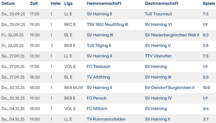Open SV Niederbergkirchen 1968 II team link
216x123 pixels.
(x=172, y=35)
